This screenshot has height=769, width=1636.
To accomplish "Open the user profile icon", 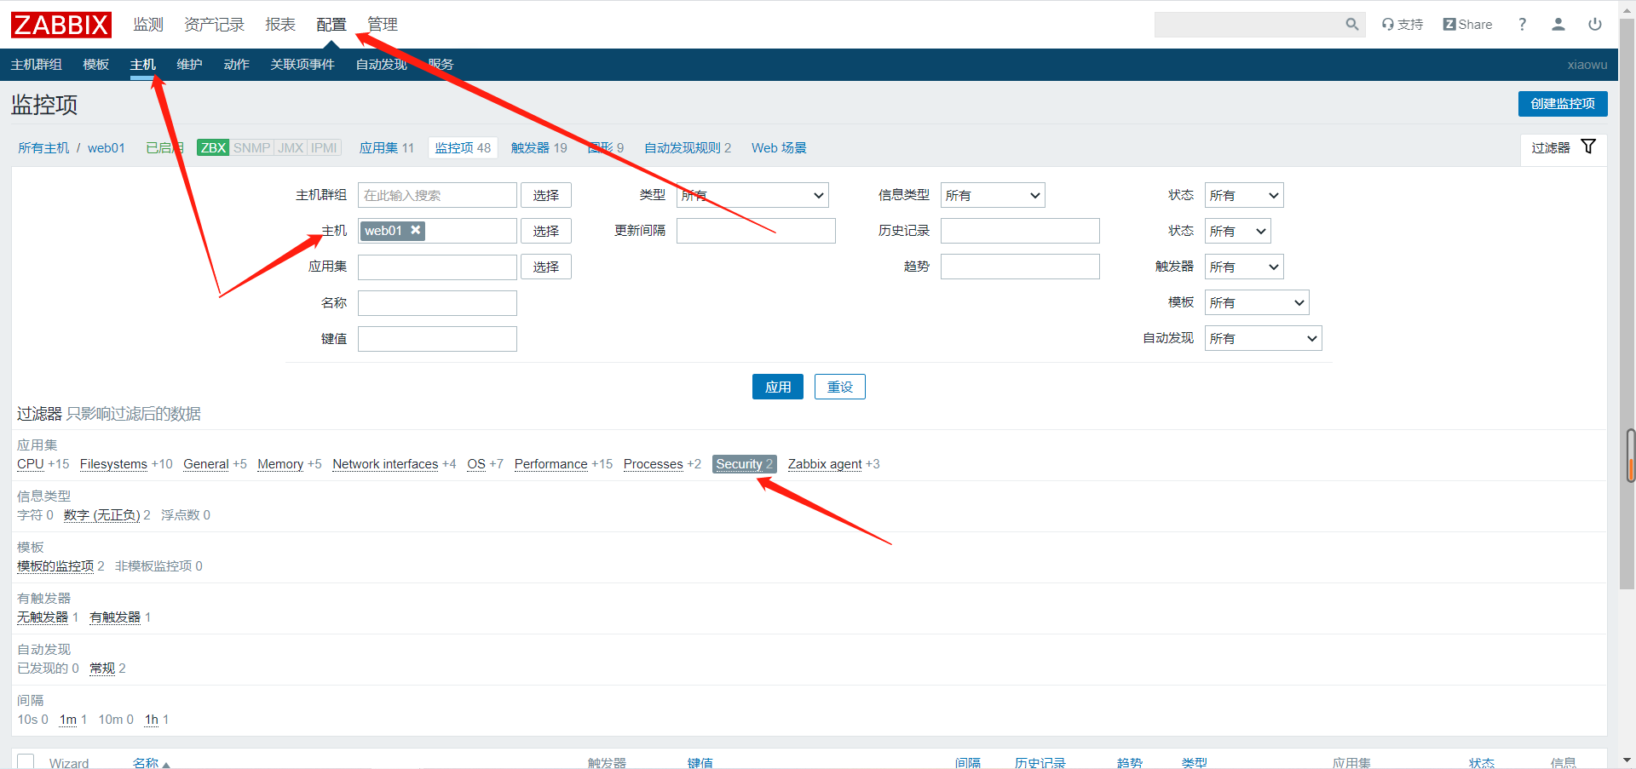I will coord(1558,25).
